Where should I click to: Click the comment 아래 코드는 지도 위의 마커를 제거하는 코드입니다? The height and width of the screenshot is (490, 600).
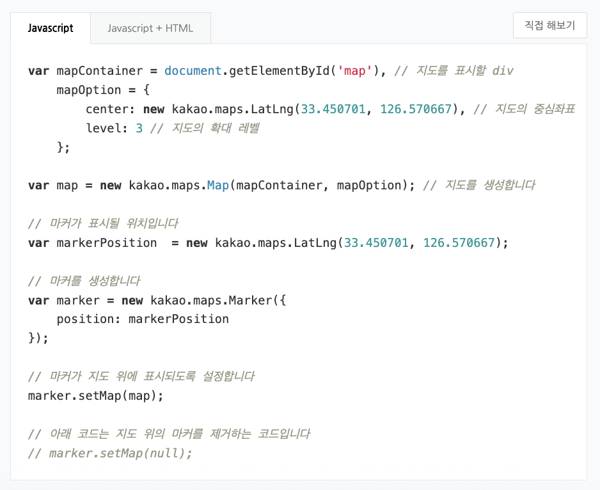pyautogui.click(x=169, y=434)
